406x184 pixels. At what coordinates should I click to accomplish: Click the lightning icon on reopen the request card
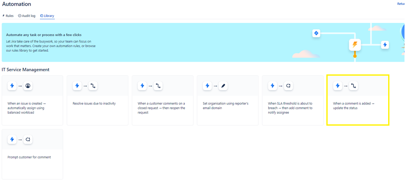(x=142, y=86)
